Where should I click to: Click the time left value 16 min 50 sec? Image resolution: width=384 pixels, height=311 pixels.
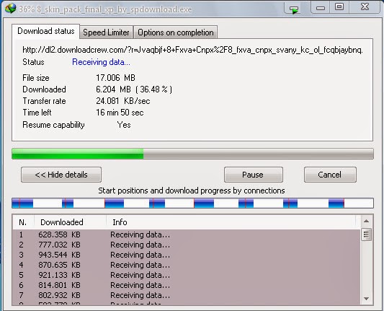(x=120, y=113)
